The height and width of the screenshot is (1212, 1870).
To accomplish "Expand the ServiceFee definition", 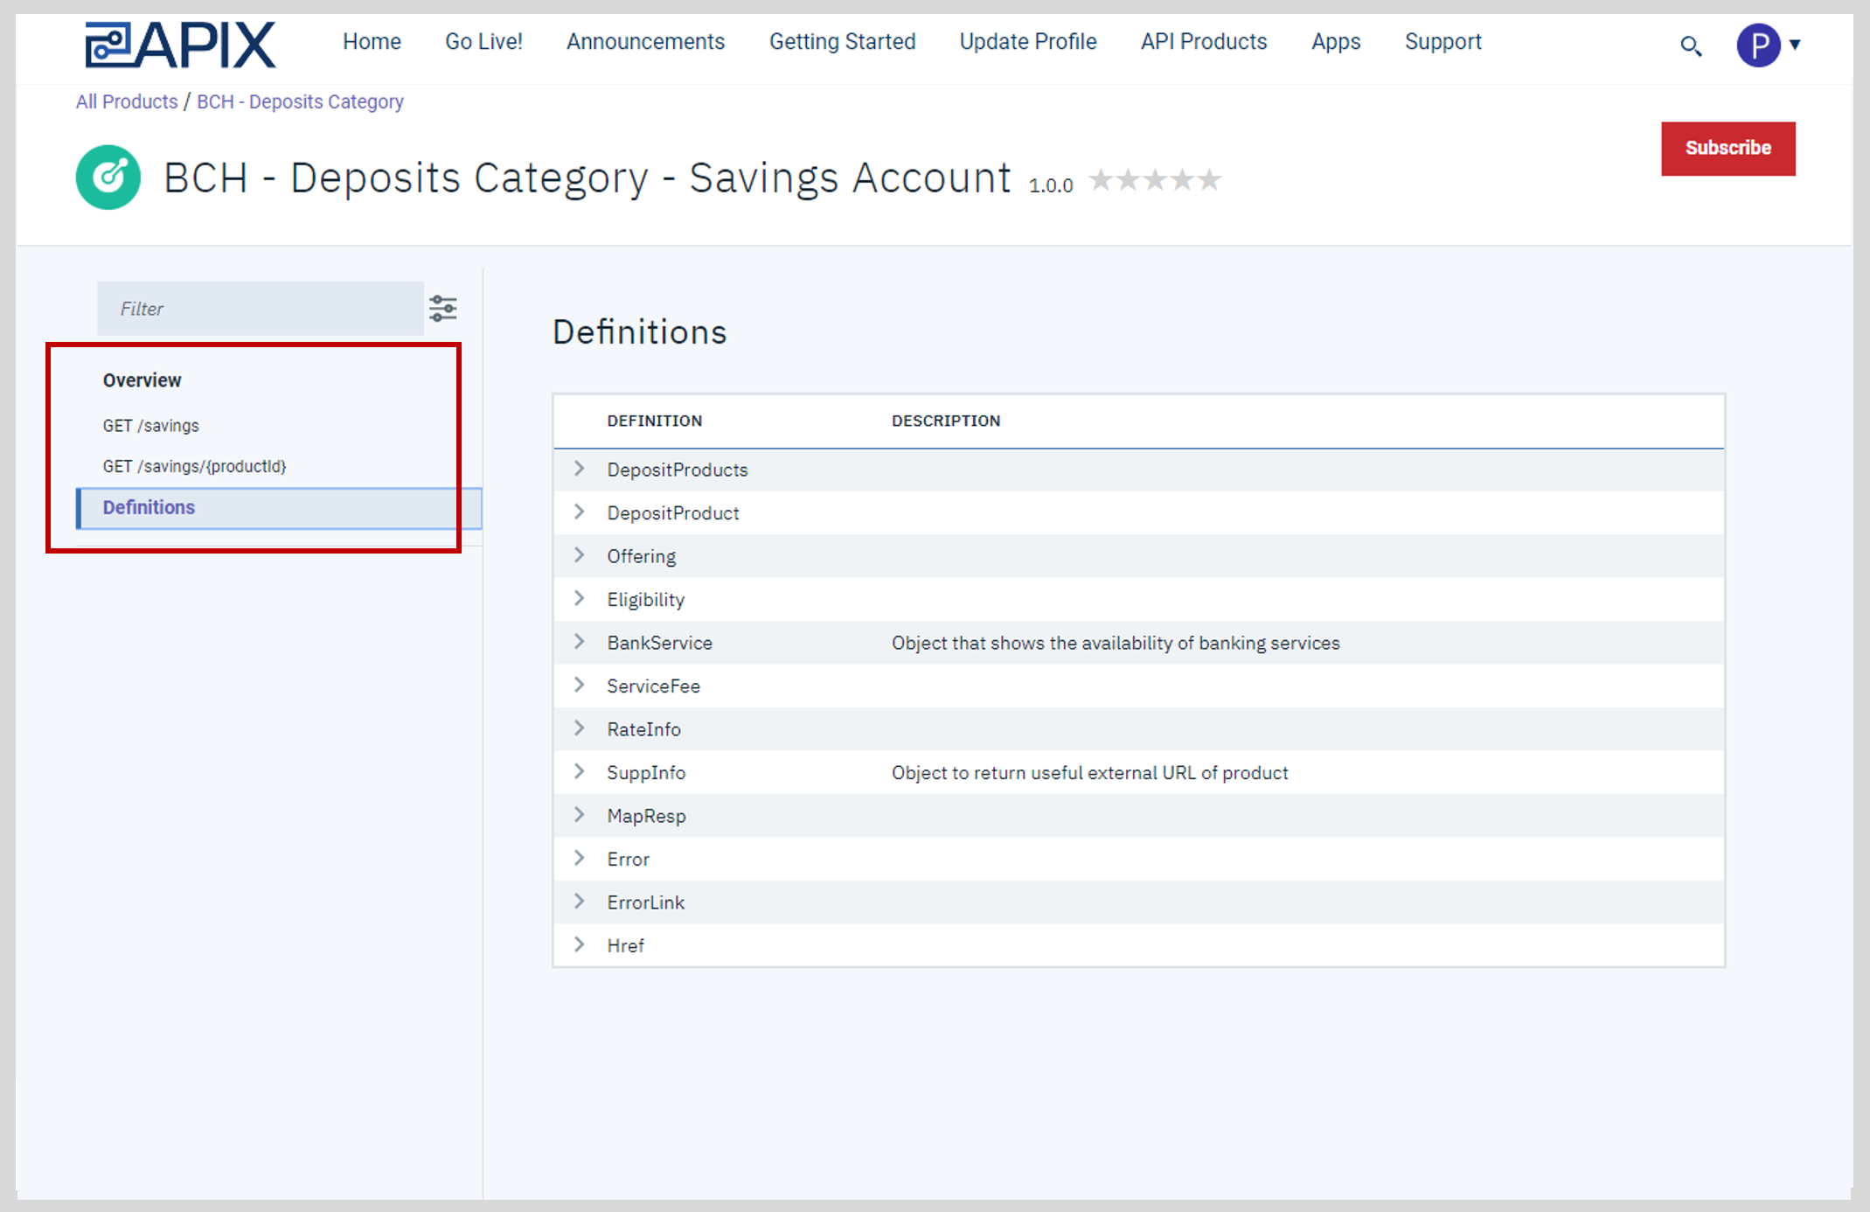I will [x=579, y=685].
